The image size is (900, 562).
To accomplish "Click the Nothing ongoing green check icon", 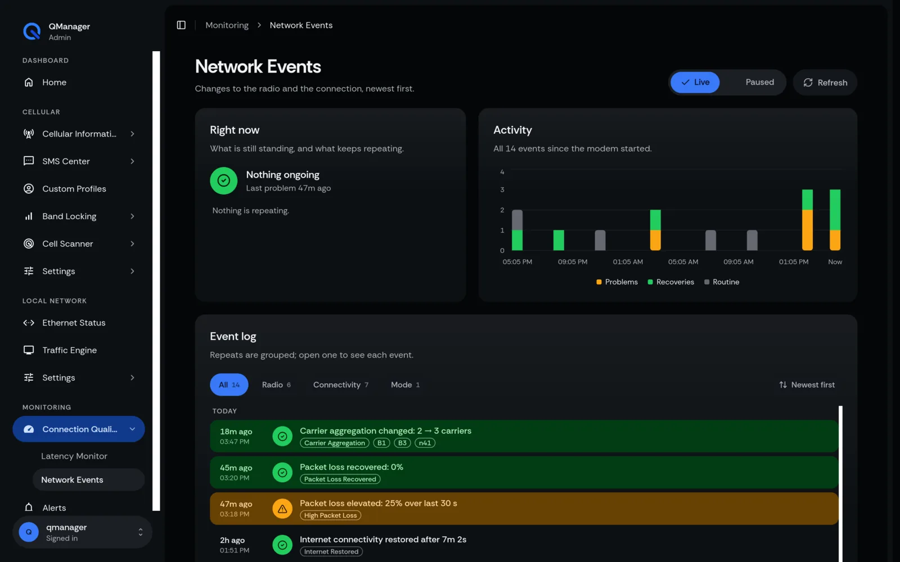I will pos(224,180).
